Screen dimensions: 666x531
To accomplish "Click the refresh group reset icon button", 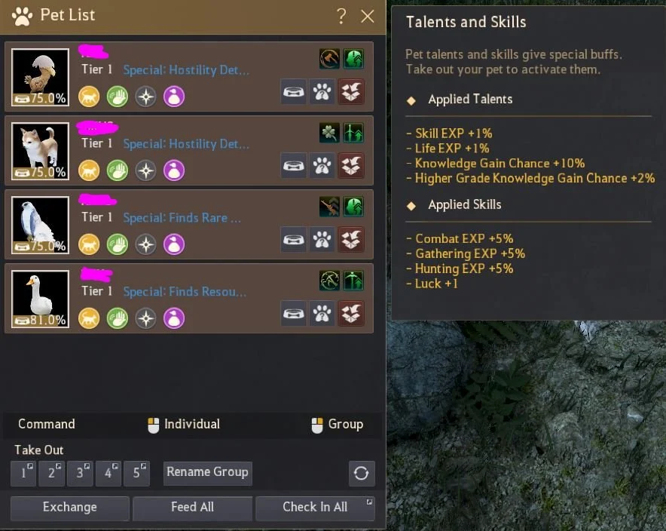I will (x=362, y=473).
